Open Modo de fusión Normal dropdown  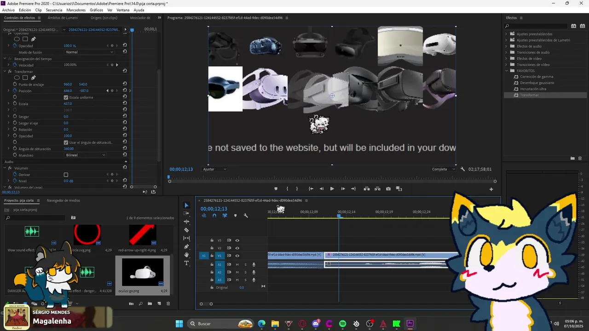tap(89, 52)
